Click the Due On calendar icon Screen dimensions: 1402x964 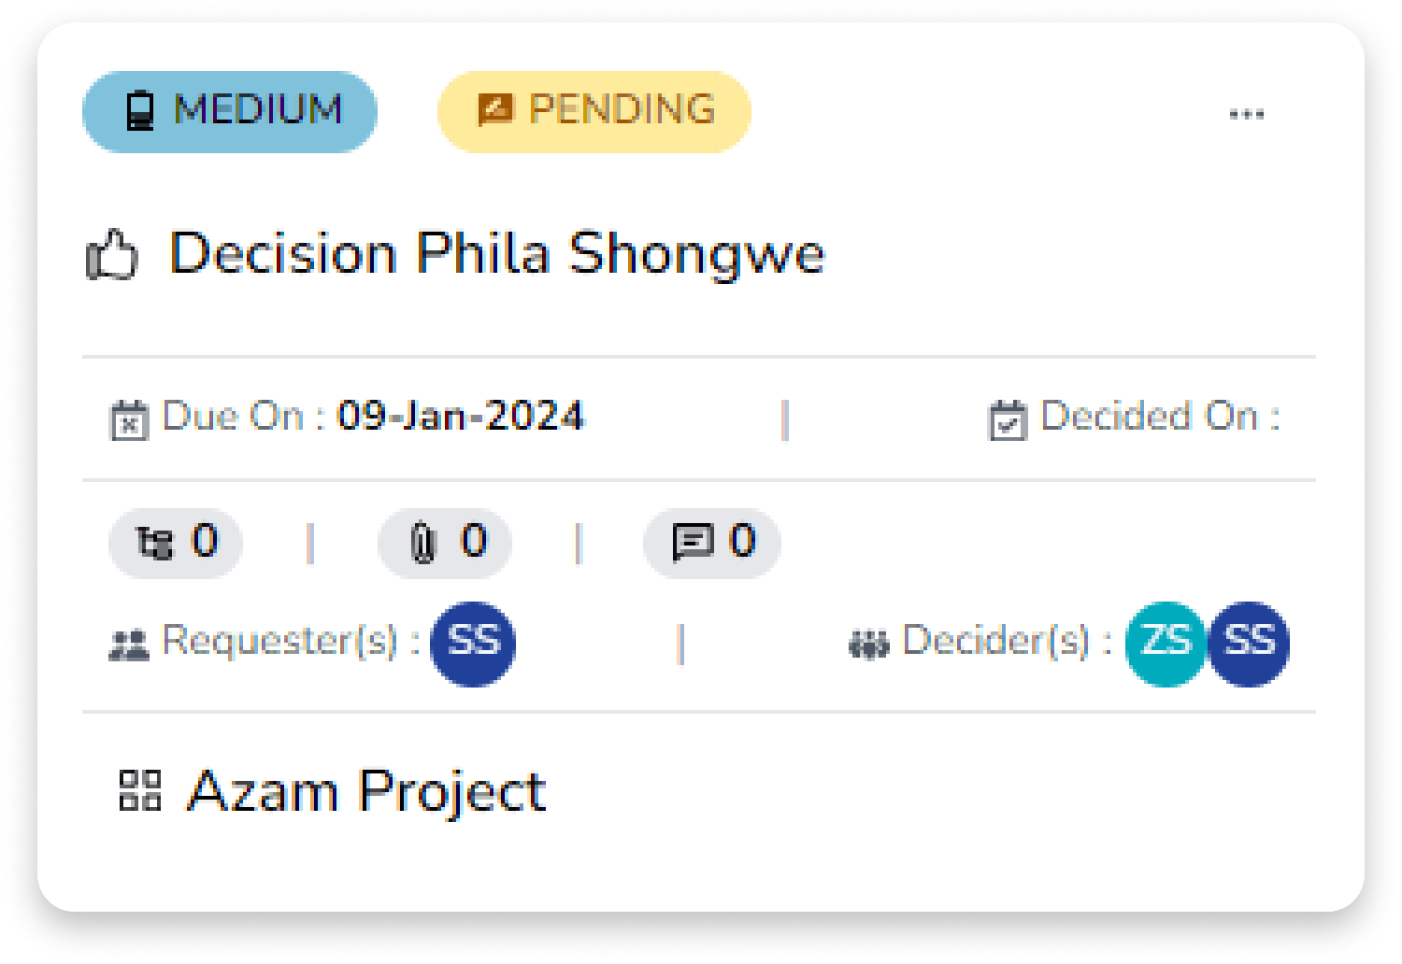point(129,419)
